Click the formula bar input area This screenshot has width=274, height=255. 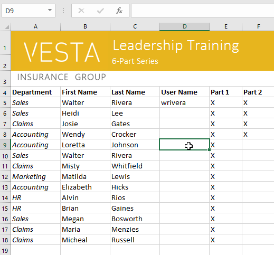click(x=202, y=11)
